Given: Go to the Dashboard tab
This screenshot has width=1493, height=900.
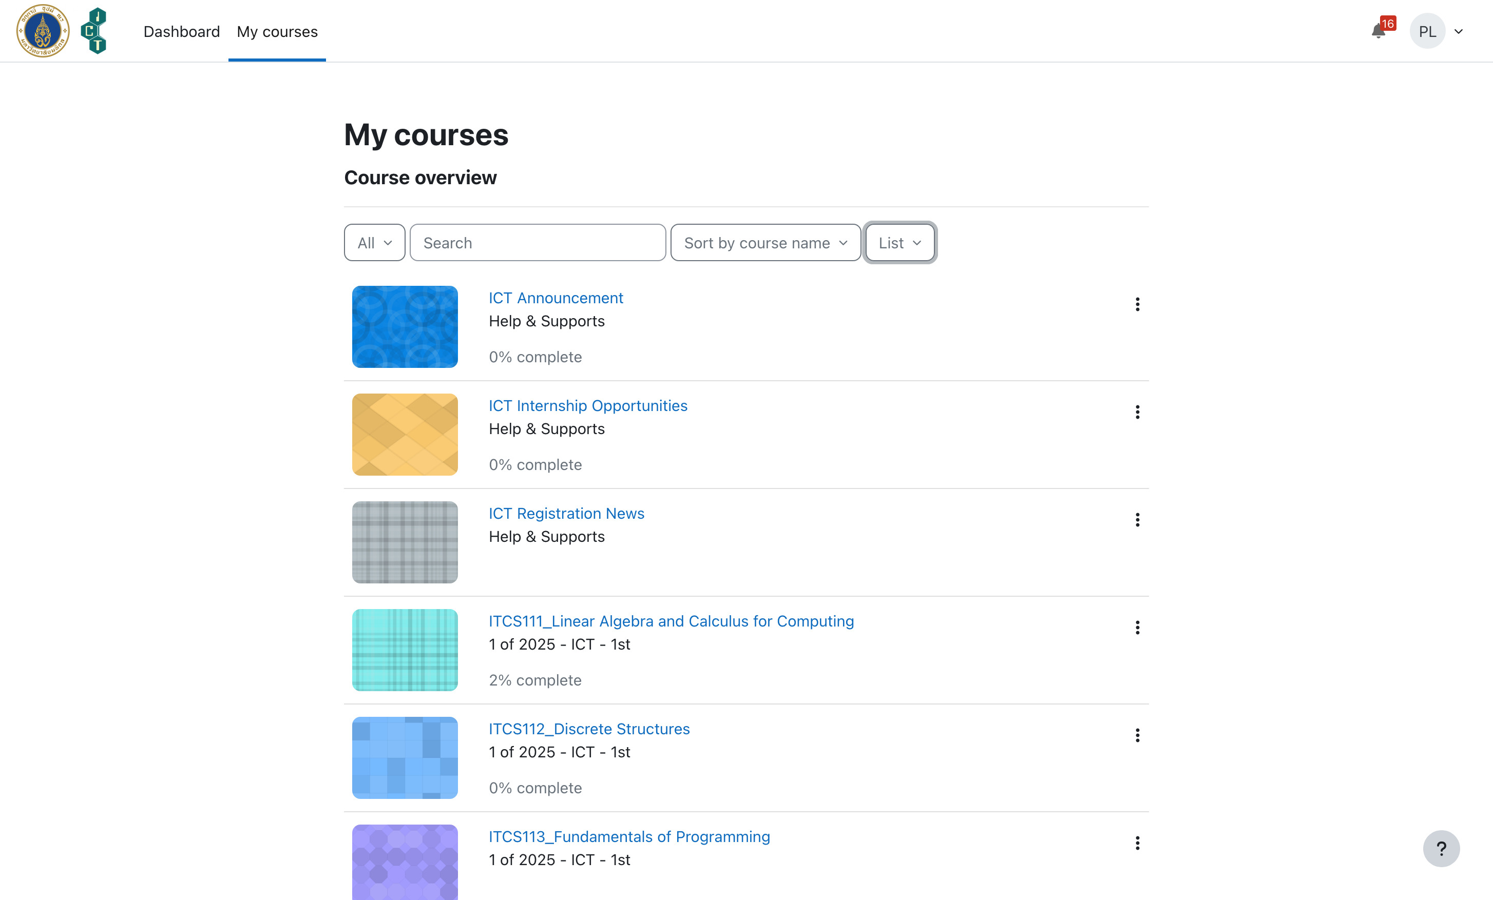Looking at the screenshot, I should click(x=181, y=31).
